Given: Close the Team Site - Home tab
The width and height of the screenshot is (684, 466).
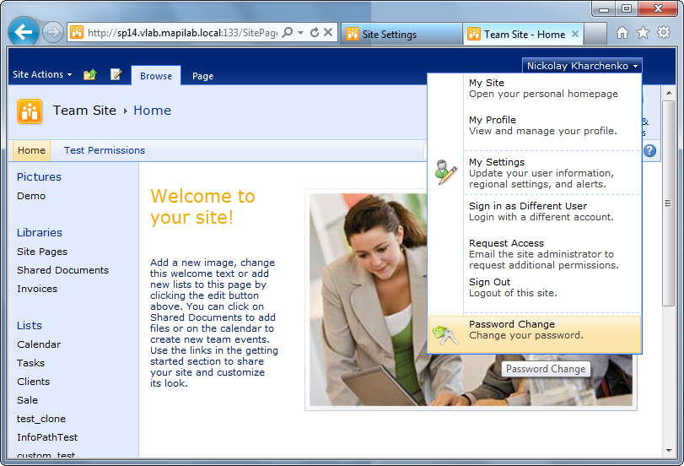Looking at the screenshot, I should (575, 34).
